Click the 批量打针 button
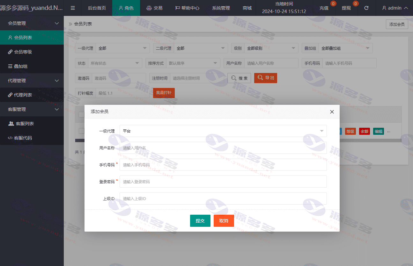 click(x=164, y=93)
